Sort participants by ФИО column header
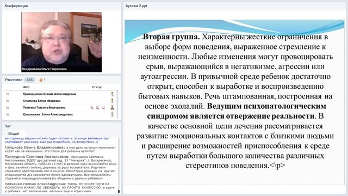 coord(26,87)
